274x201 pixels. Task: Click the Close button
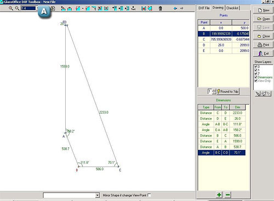[263, 36]
